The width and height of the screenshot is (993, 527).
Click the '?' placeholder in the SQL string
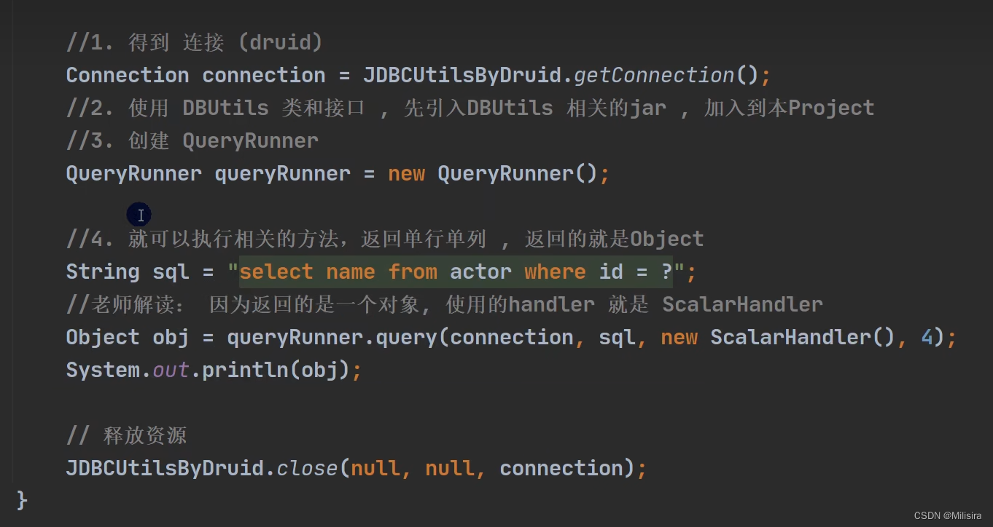[666, 272]
